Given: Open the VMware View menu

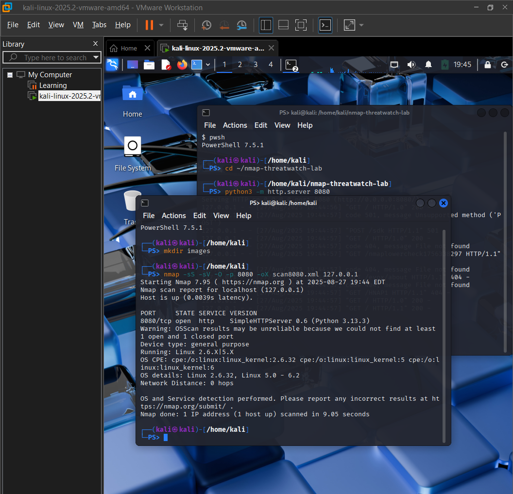Looking at the screenshot, I should pyautogui.click(x=56, y=25).
